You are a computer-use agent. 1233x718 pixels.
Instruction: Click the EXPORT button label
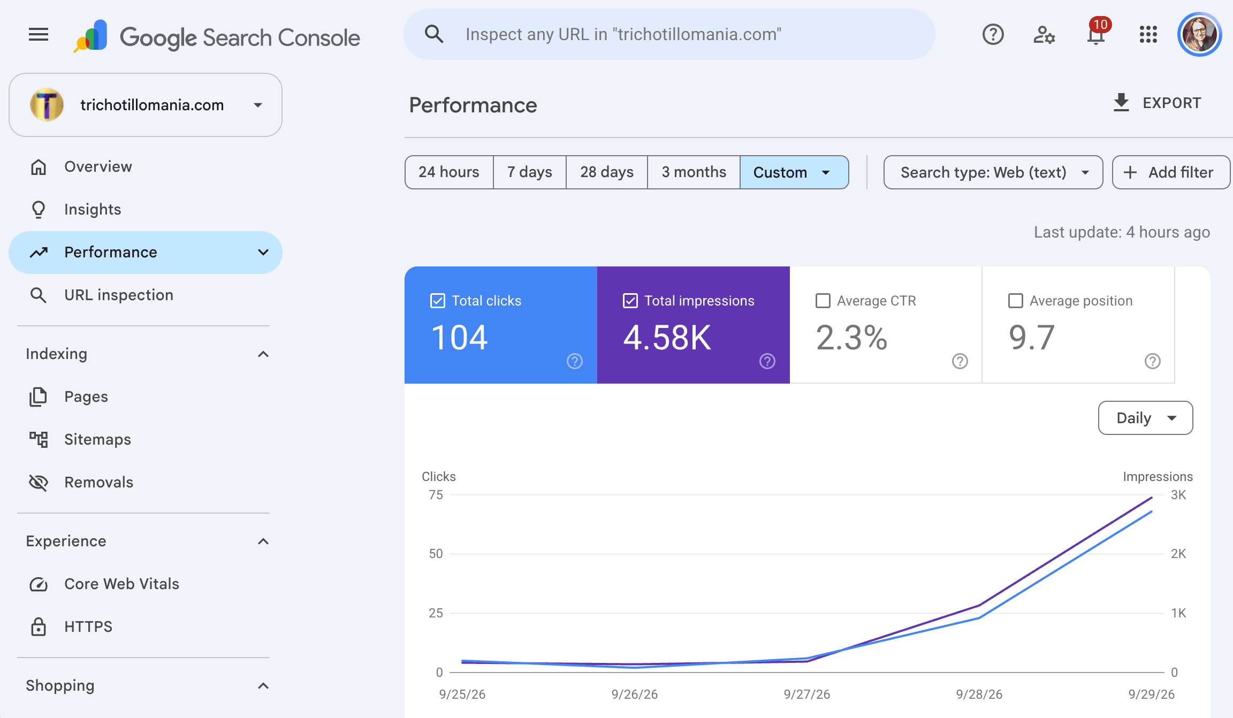(1172, 103)
